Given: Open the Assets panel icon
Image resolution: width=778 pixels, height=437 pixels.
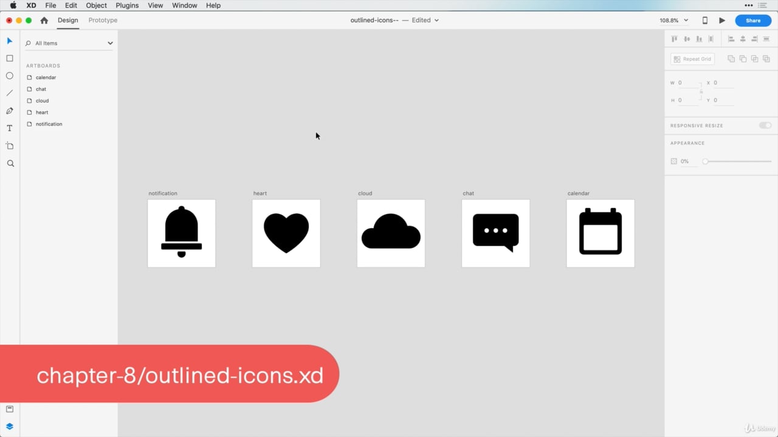Looking at the screenshot, I should click(10, 409).
